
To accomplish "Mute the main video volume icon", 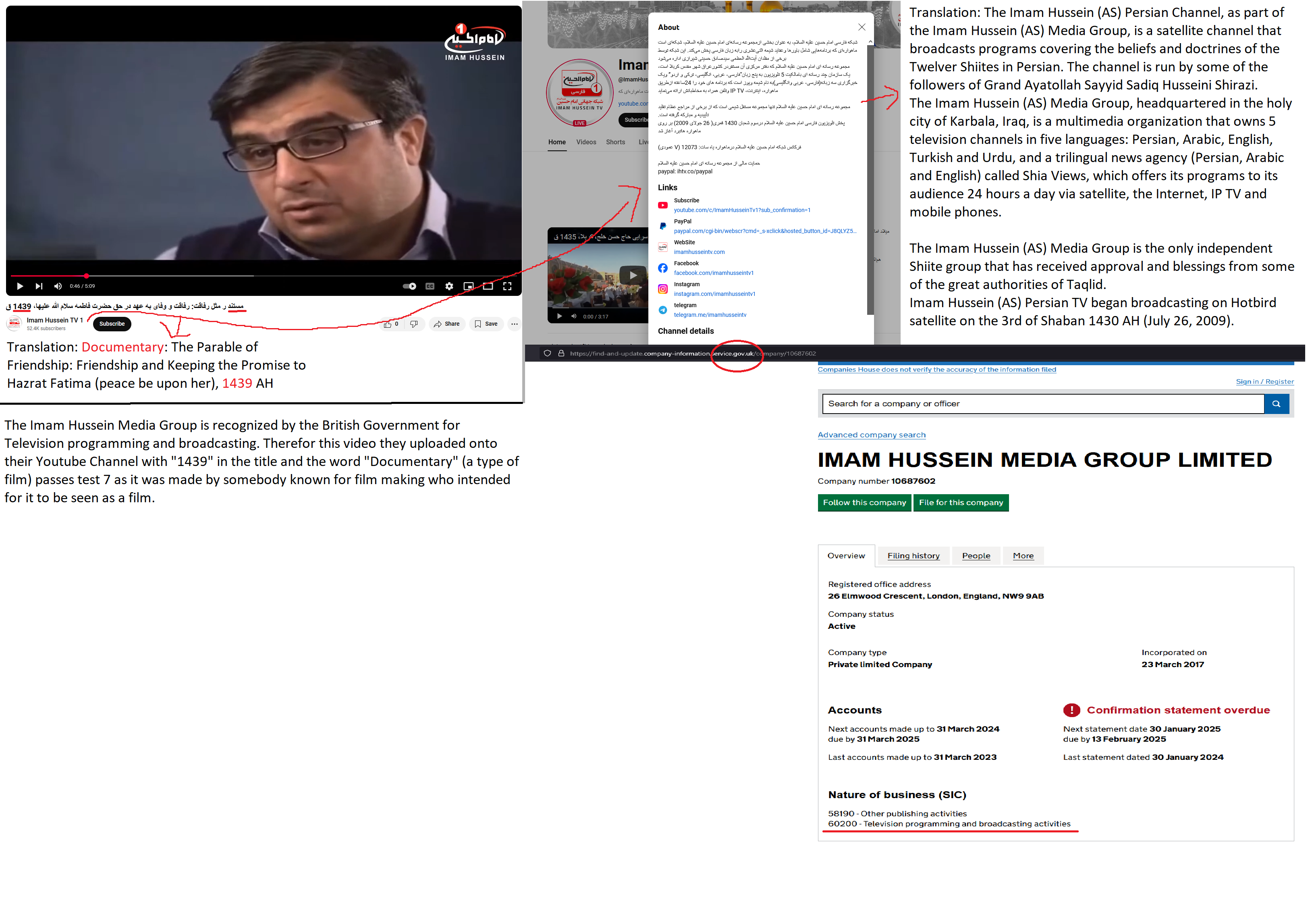I will click(x=58, y=287).
